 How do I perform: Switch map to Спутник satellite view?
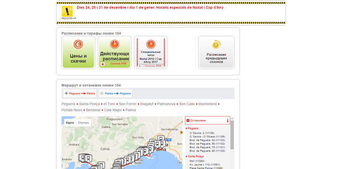coord(83,123)
